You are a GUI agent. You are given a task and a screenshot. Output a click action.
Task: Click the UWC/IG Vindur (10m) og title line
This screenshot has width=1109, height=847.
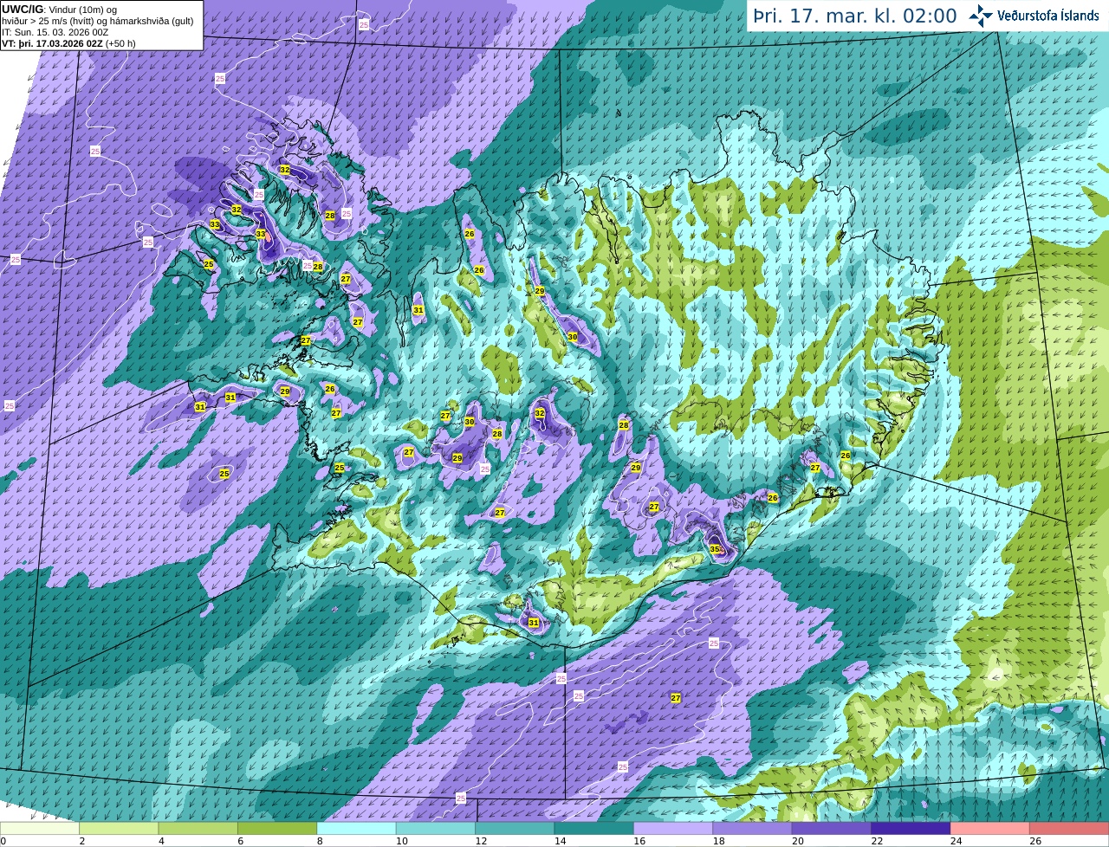click(59, 10)
